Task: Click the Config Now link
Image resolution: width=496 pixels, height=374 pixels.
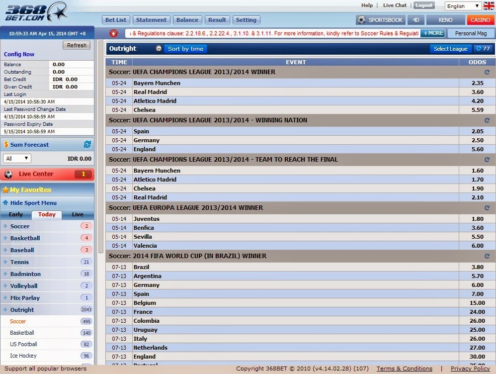Action: coord(19,54)
